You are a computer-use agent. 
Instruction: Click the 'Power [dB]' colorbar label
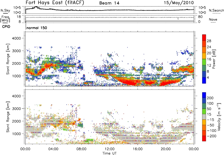tap(214, 59)
